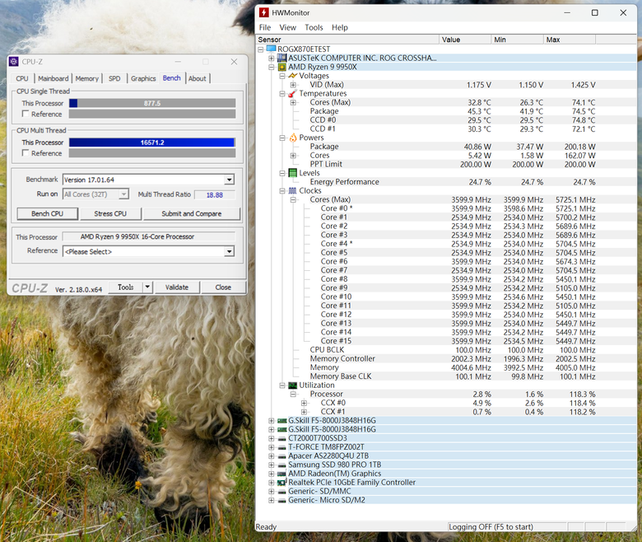
Task: Click the Levels green bars icon
Action: [292, 173]
